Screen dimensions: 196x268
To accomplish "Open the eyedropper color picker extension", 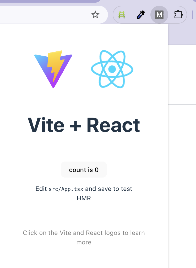I will tap(140, 15).
